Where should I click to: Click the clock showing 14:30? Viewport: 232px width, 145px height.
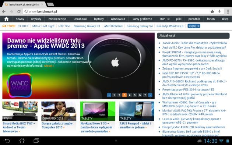(211, 141)
